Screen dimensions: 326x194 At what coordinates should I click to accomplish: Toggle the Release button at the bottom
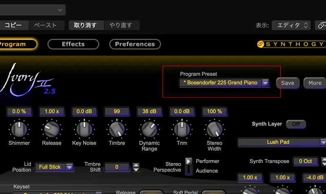click(151, 192)
